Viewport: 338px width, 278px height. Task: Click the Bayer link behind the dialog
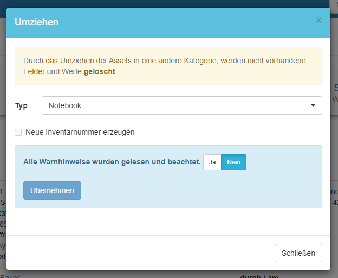pyautogui.click(x=9, y=276)
